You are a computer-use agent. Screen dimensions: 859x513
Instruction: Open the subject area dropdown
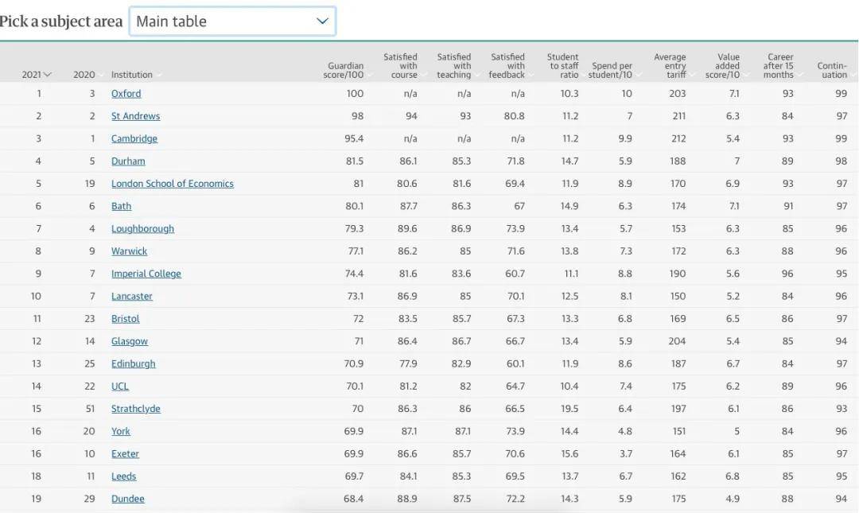[232, 21]
